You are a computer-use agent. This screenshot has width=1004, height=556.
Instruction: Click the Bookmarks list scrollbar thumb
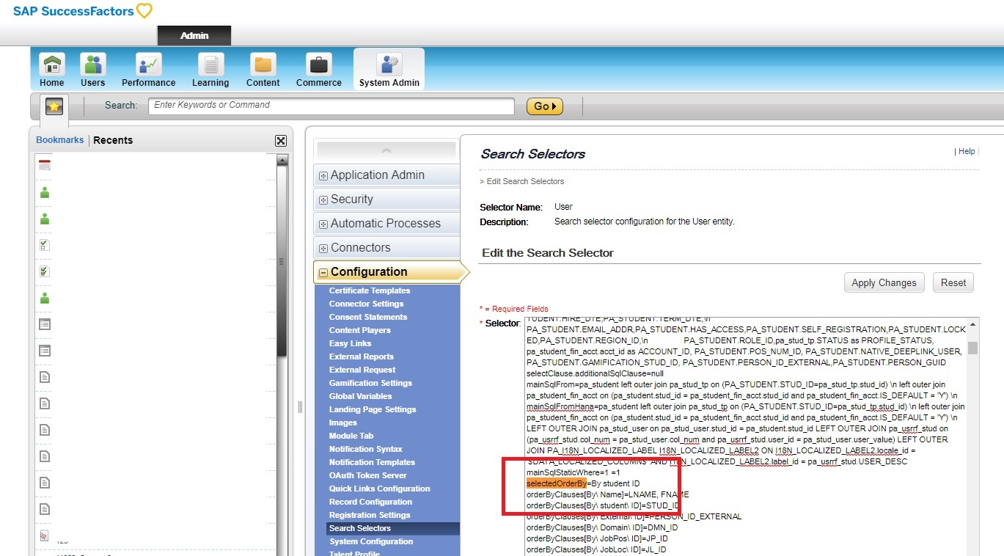point(282,261)
